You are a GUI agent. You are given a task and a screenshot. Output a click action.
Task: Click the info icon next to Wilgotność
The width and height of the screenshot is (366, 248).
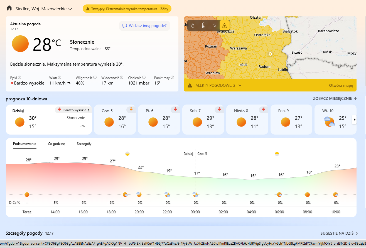coord(95,78)
